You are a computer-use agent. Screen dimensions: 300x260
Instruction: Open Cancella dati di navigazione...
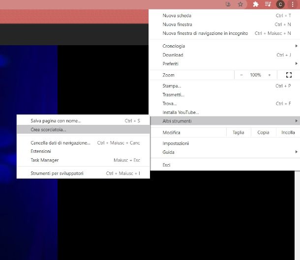coord(83,143)
